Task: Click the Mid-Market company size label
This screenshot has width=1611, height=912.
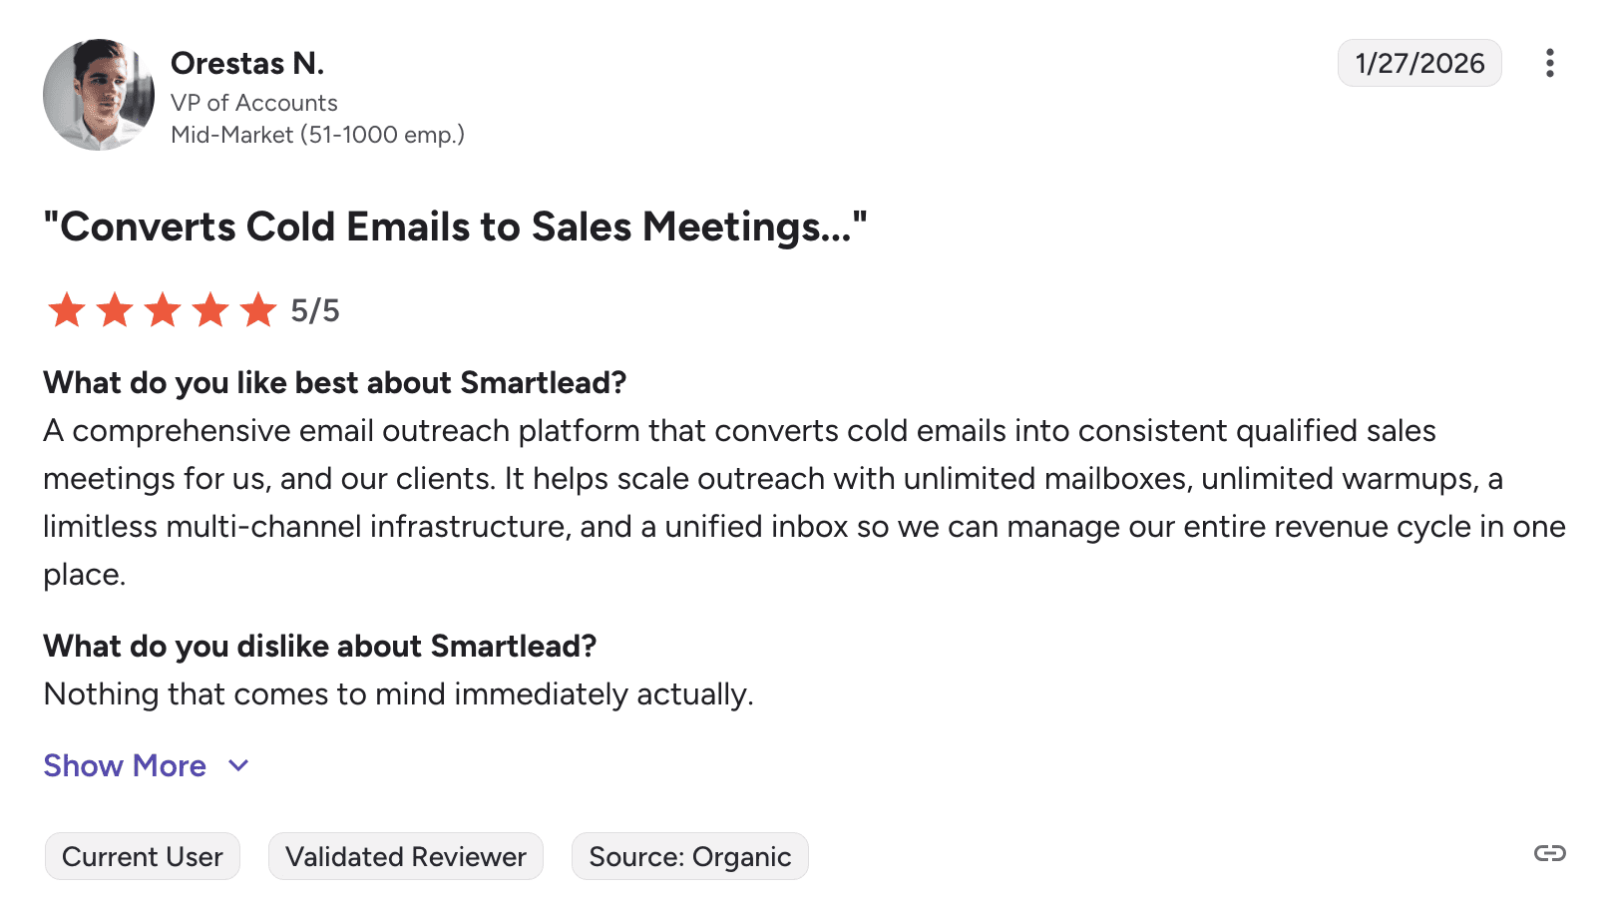Action: 317,135
